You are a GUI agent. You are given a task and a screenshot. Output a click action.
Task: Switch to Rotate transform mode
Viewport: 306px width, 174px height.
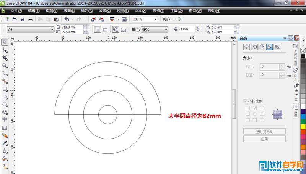click(254, 47)
